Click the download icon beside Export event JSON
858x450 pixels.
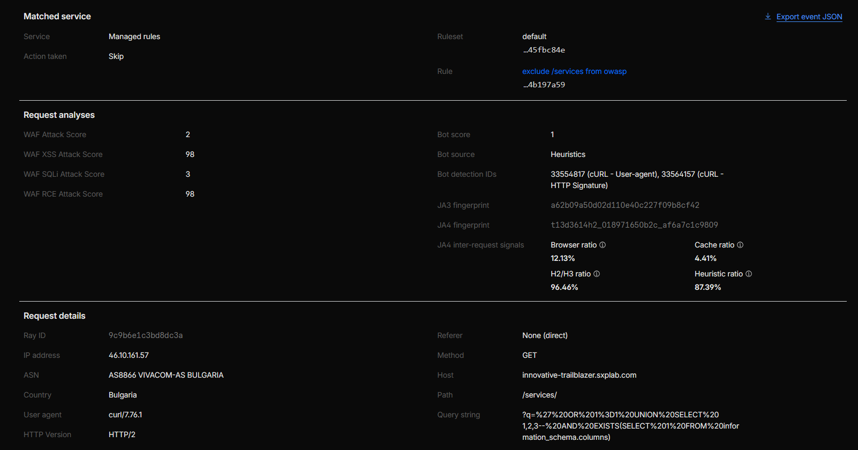pos(767,17)
